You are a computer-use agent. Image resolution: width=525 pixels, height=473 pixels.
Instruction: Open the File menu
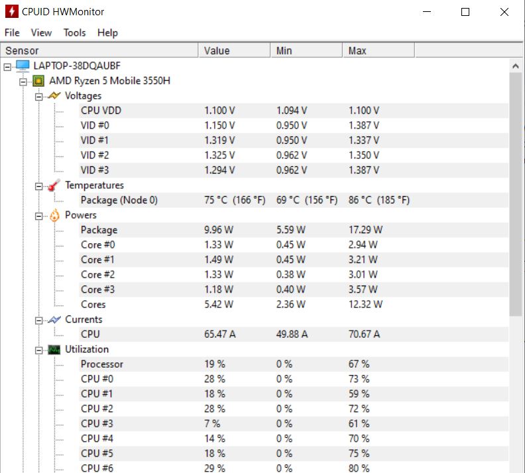coord(12,32)
